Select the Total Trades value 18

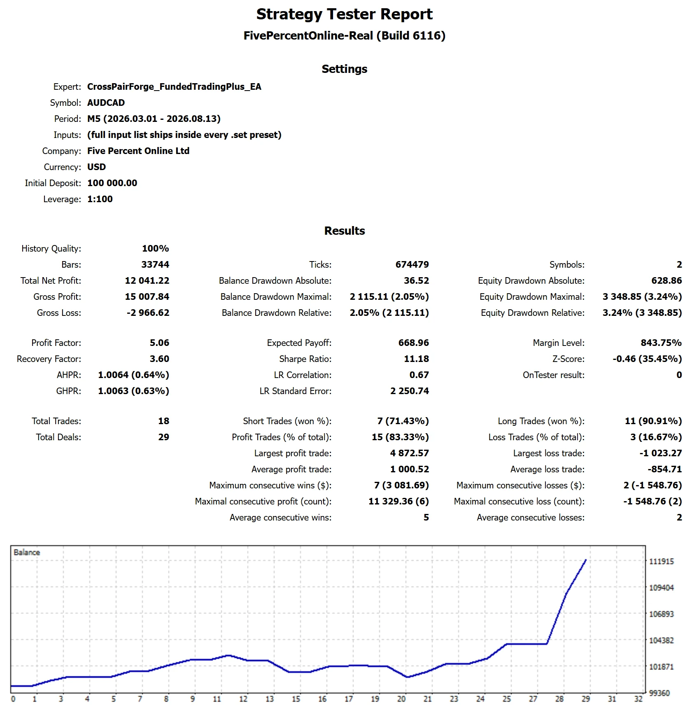point(163,421)
